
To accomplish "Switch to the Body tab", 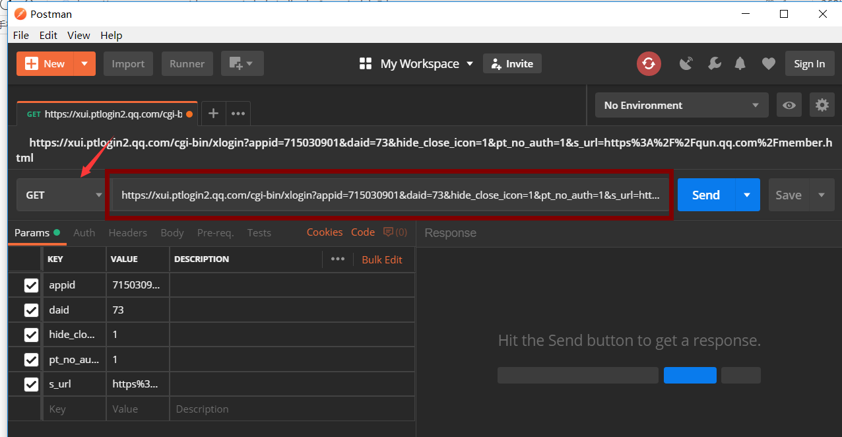I will coord(172,232).
